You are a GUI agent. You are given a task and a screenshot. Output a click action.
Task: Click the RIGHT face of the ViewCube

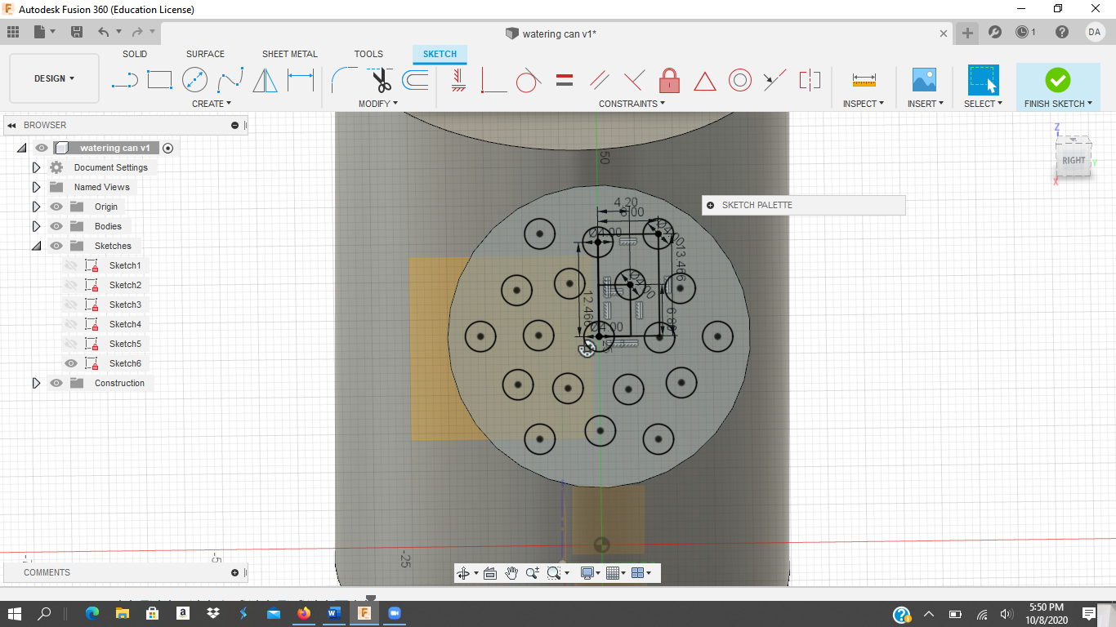click(1074, 160)
